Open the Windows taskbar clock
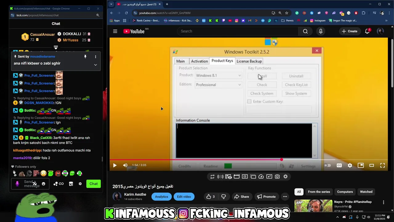The image size is (394, 222). pos(380,217)
